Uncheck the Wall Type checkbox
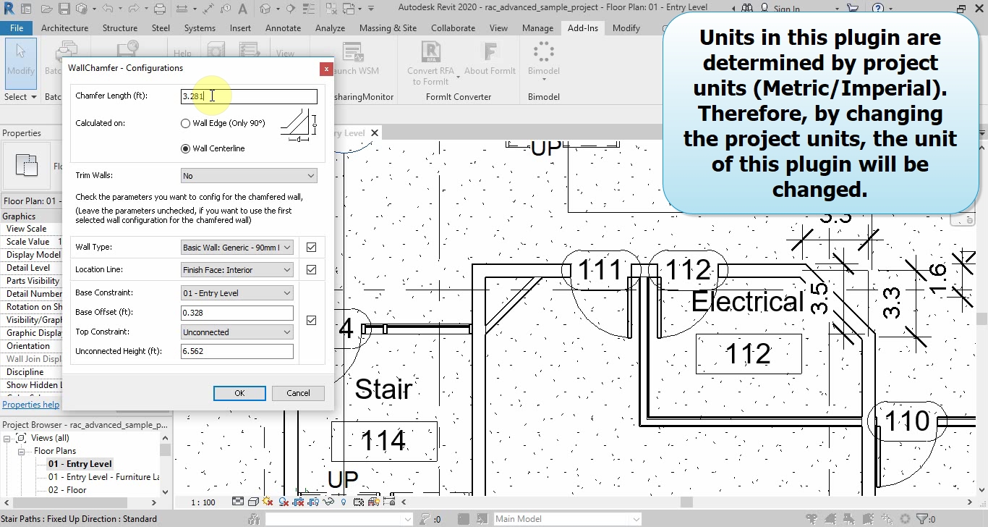 click(x=311, y=247)
